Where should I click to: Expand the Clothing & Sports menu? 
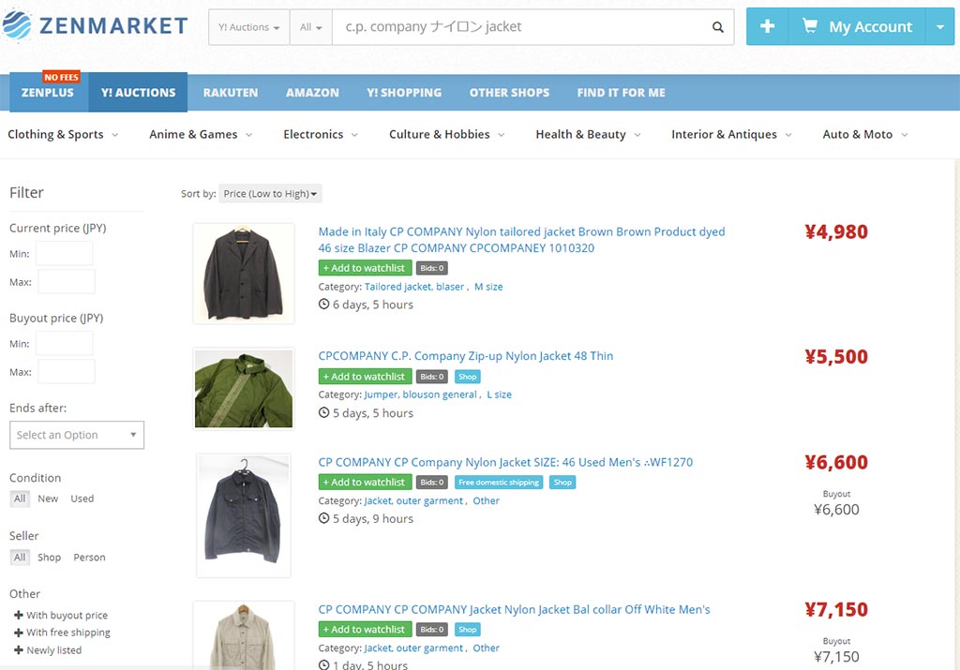63,135
